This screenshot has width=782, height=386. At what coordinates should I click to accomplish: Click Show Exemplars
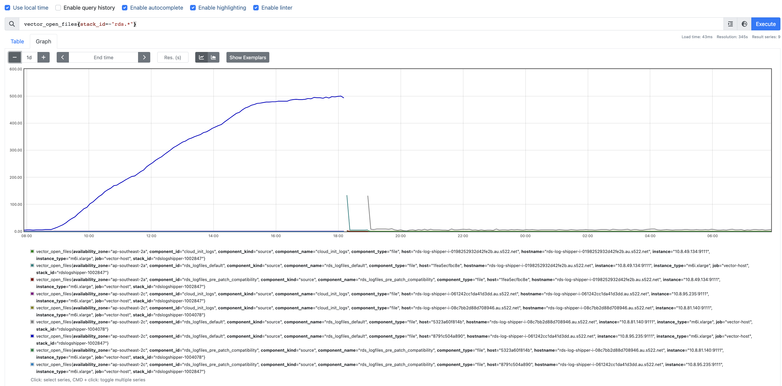tap(247, 57)
